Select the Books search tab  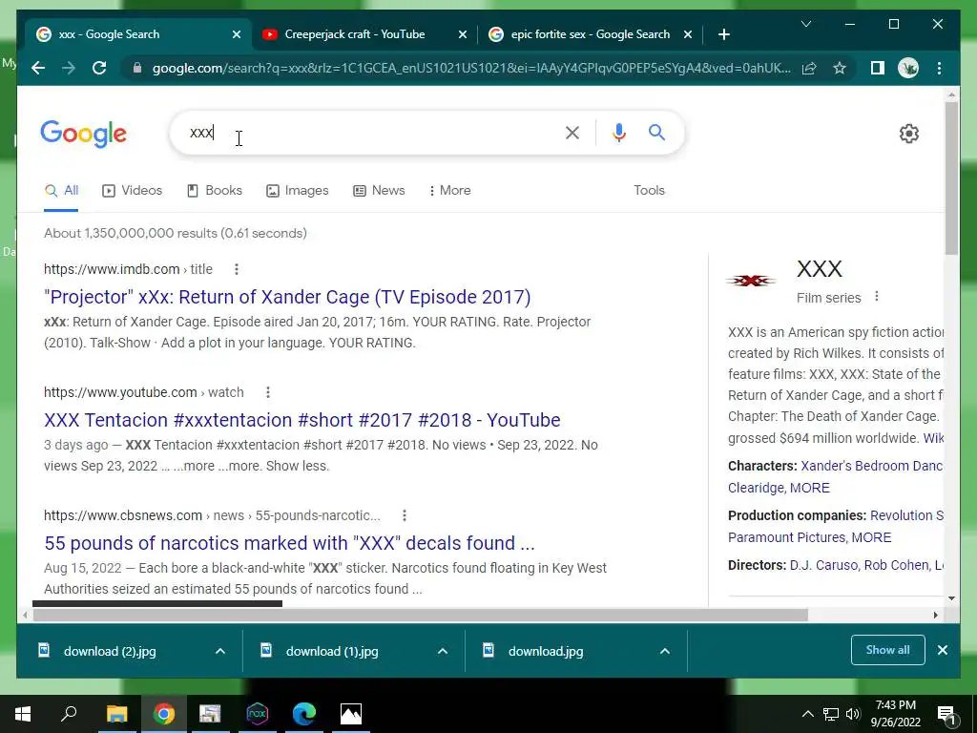(x=215, y=191)
